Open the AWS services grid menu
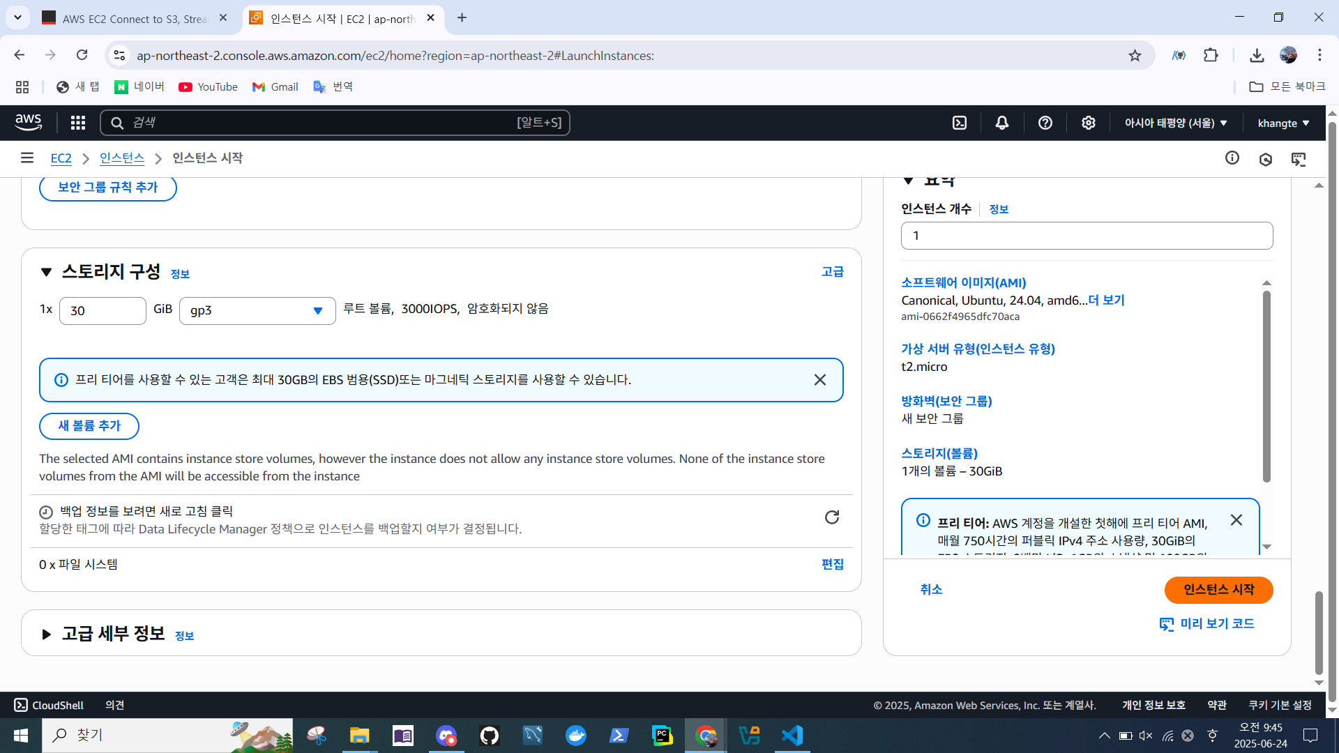1339x753 pixels. click(x=78, y=123)
